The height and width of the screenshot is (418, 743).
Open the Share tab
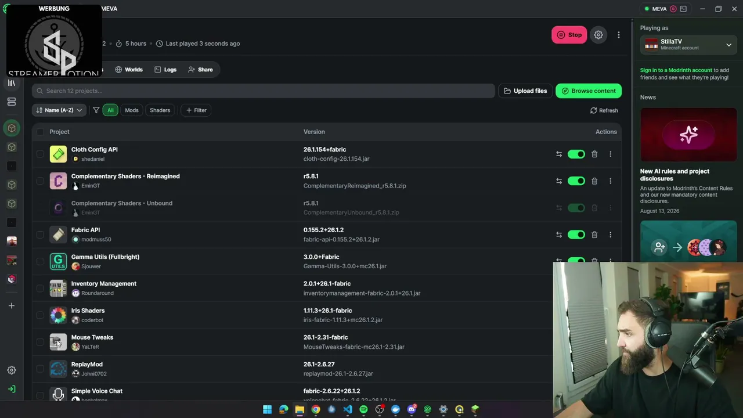pyautogui.click(x=200, y=70)
